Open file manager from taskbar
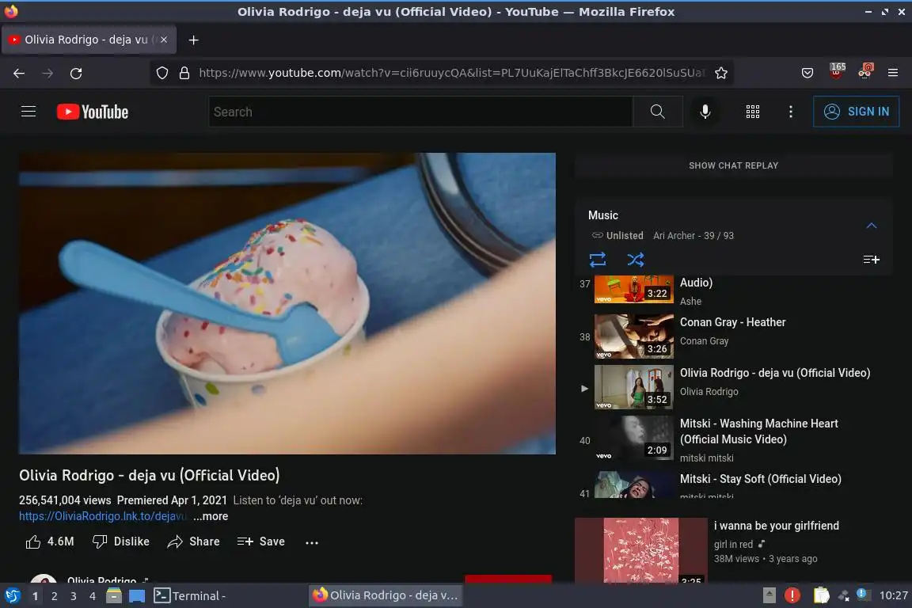This screenshot has height=608, width=912. coord(114,595)
